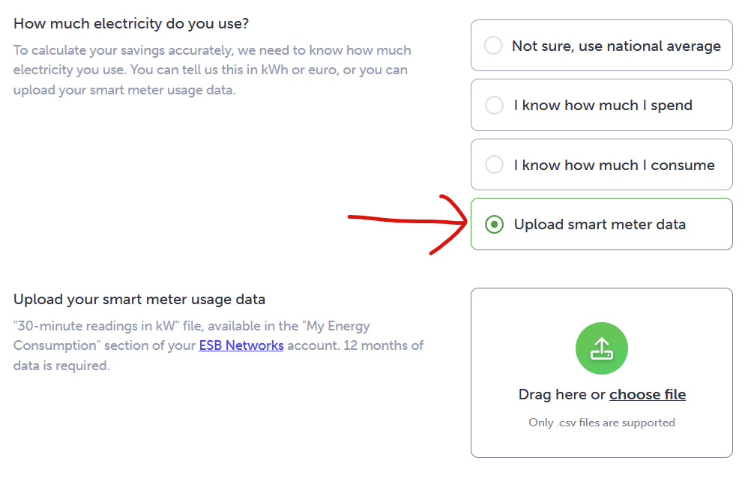Open the 'choose file' link
The height and width of the screenshot is (478, 748).
pyautogui.click(x=648, y=395)
